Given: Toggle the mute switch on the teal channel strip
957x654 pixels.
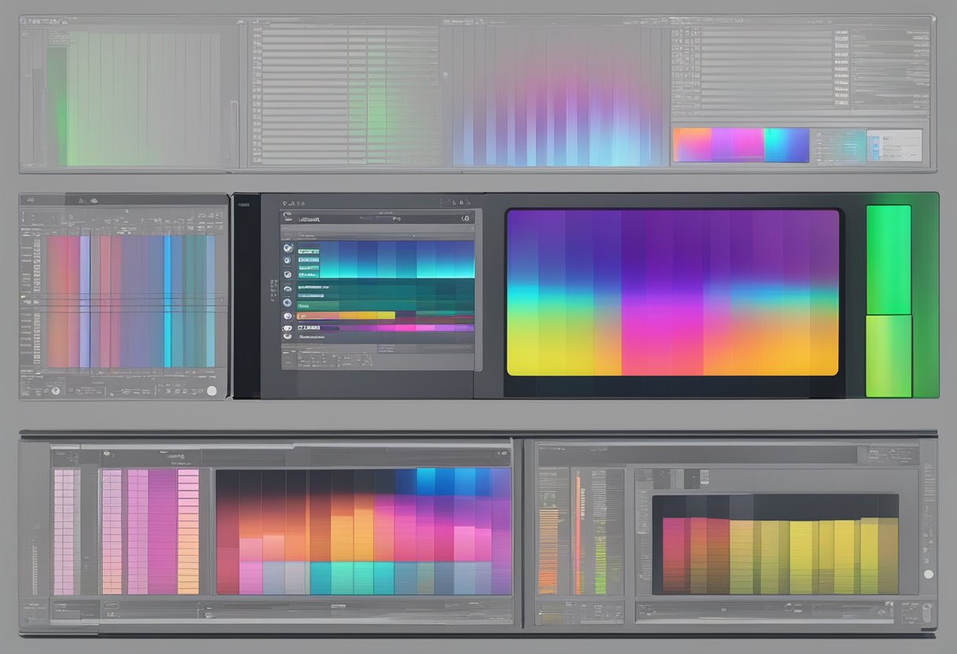Looking at the screenshot, I should [287, 289].
